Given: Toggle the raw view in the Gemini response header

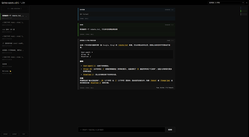Looking at the screenshot, I should point(168,40).
